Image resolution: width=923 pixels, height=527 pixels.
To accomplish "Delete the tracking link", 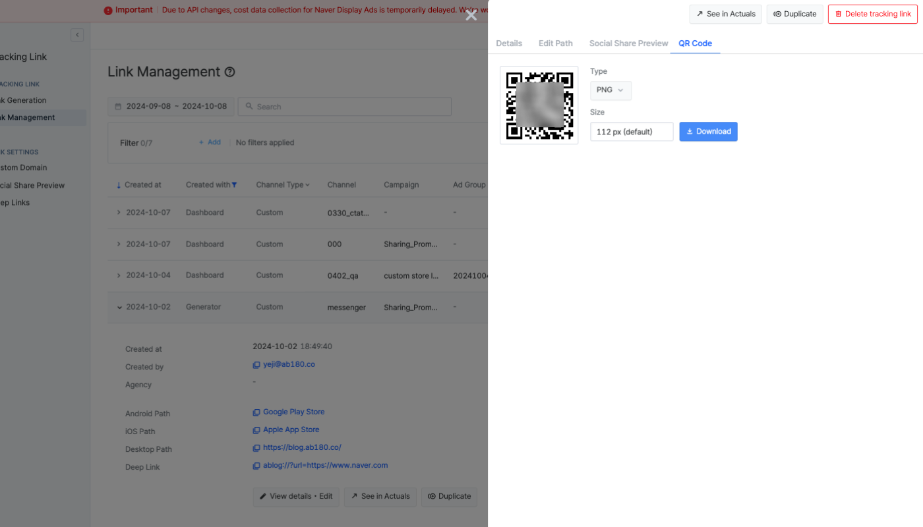I will coord(873,14).
